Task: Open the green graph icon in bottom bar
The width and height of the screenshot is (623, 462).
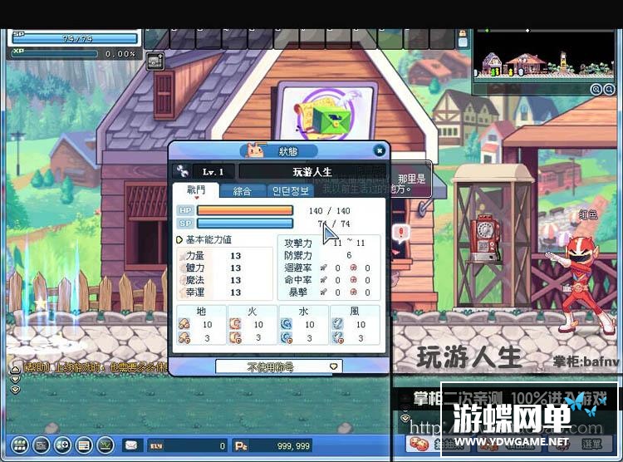Action: click(105, 445)
